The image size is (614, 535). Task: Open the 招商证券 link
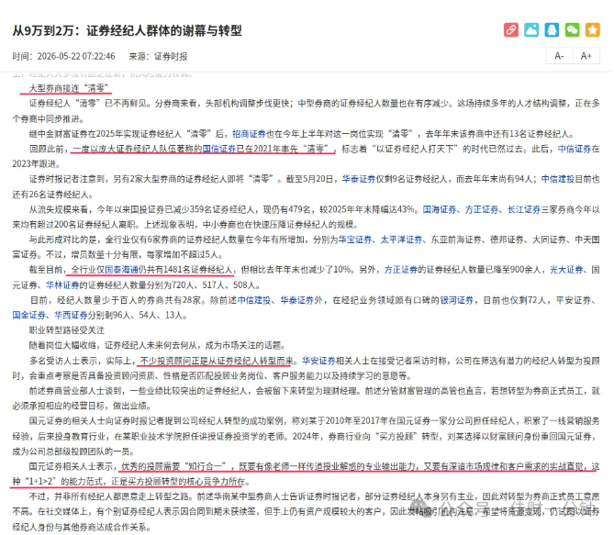click(249, 134)
